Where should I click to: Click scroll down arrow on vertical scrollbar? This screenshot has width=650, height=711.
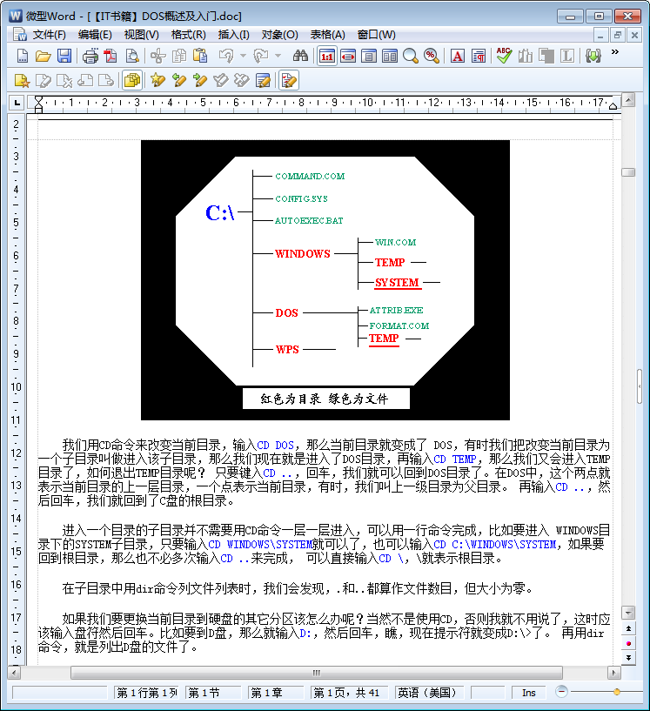pos(628,613)
